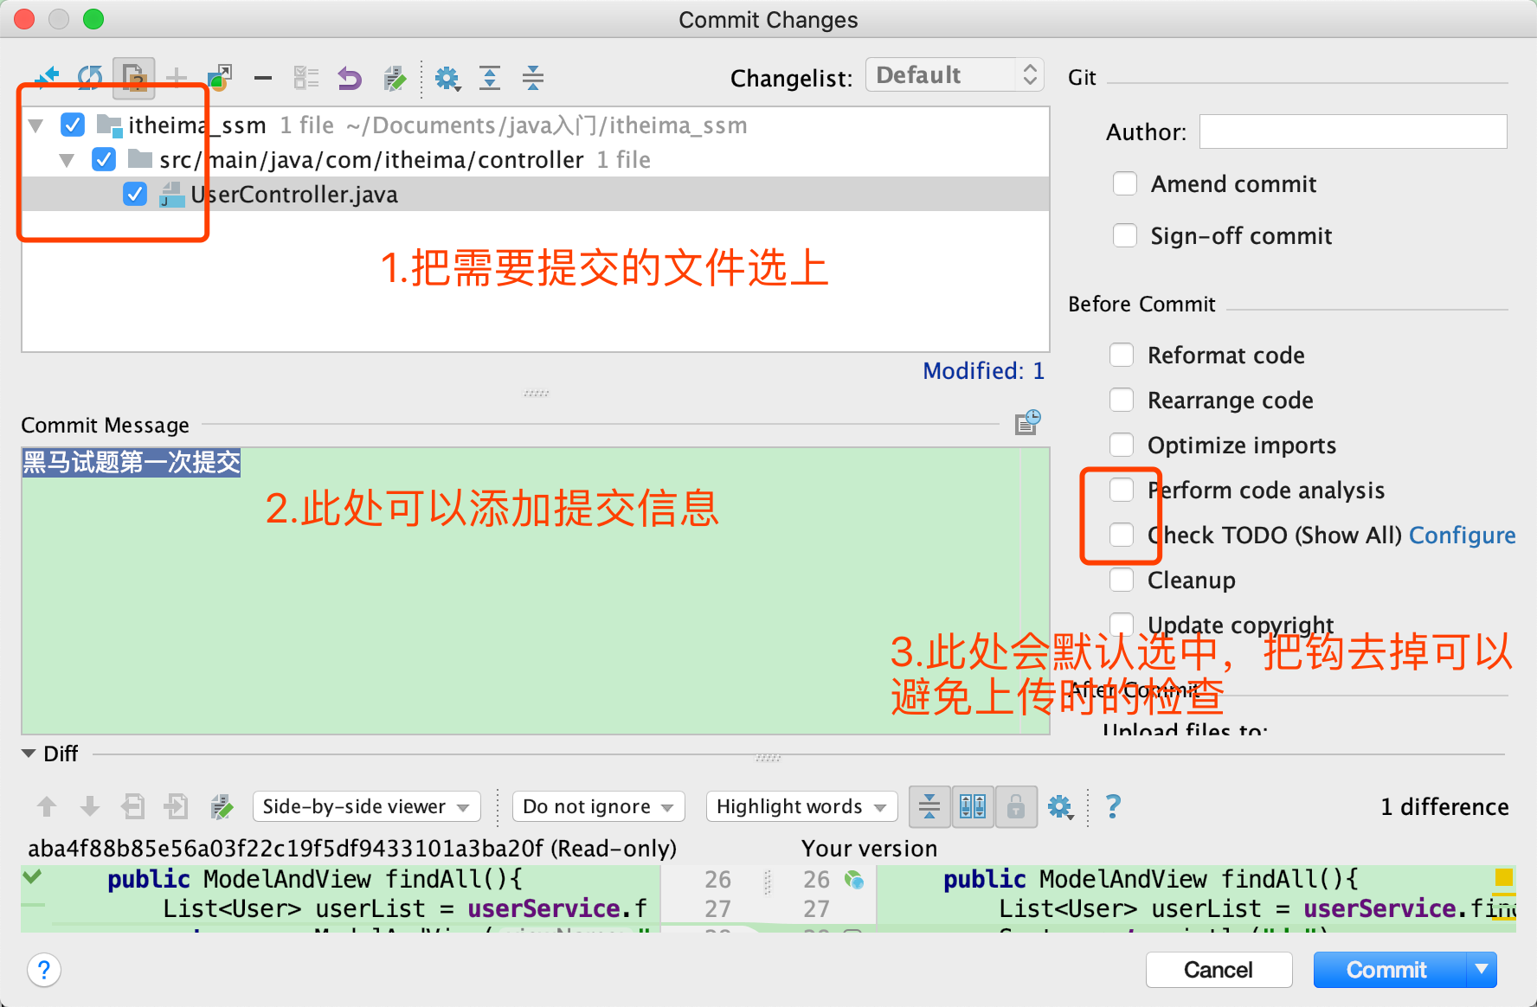
Task: Click the Configure link for TODO
Action: (1463, 536)
